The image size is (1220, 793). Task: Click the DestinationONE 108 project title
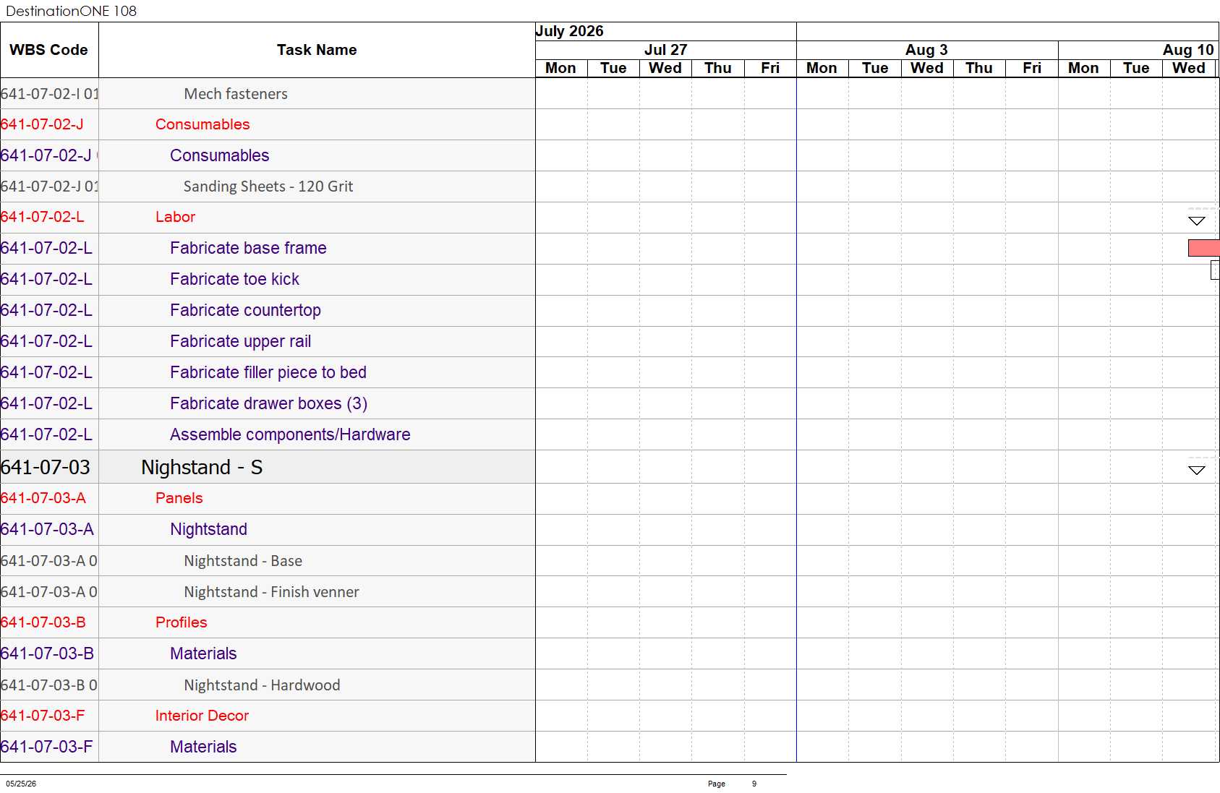click(x=71, y=11)
